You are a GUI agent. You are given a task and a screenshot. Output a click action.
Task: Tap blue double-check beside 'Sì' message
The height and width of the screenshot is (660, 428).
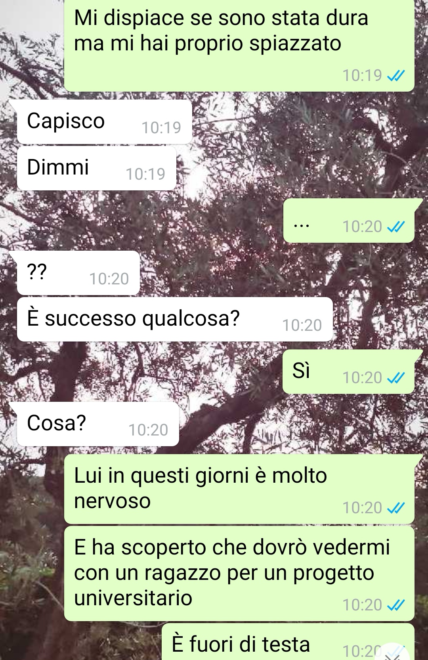(x=396, y=378)
